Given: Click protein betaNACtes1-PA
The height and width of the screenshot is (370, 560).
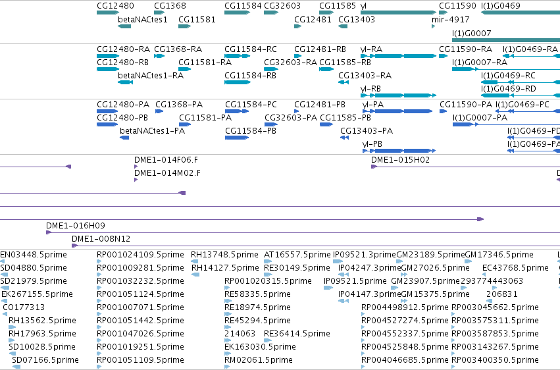Looking at the screenshot, I should [124, 138].
